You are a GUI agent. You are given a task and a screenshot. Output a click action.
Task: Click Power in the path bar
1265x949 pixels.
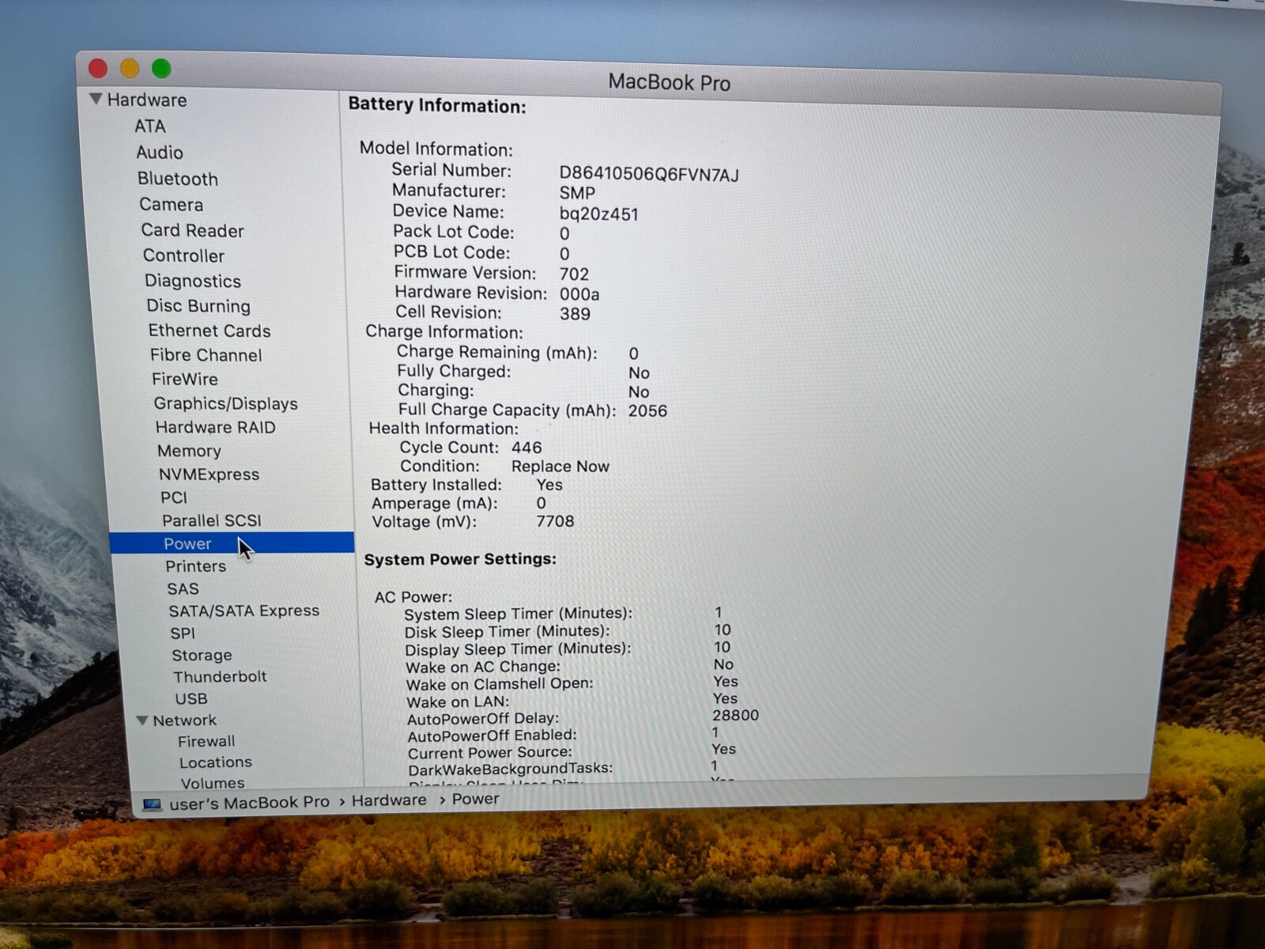(x=476, y=799)
